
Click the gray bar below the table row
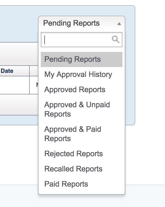point(19,105)
